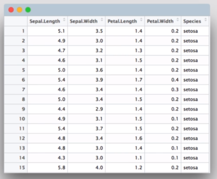Viewport: 217px width, 179px height.
Task: Select Petal.Length value 1.1 in row 14
Action: 125,158
